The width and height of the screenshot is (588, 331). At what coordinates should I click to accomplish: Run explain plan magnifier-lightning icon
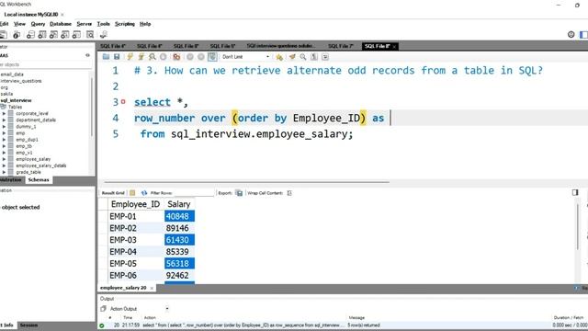(152, 57)
